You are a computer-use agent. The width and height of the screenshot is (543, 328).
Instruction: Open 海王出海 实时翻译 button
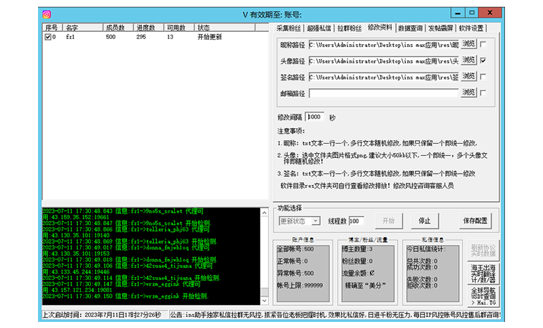click(x=483, y=272)
